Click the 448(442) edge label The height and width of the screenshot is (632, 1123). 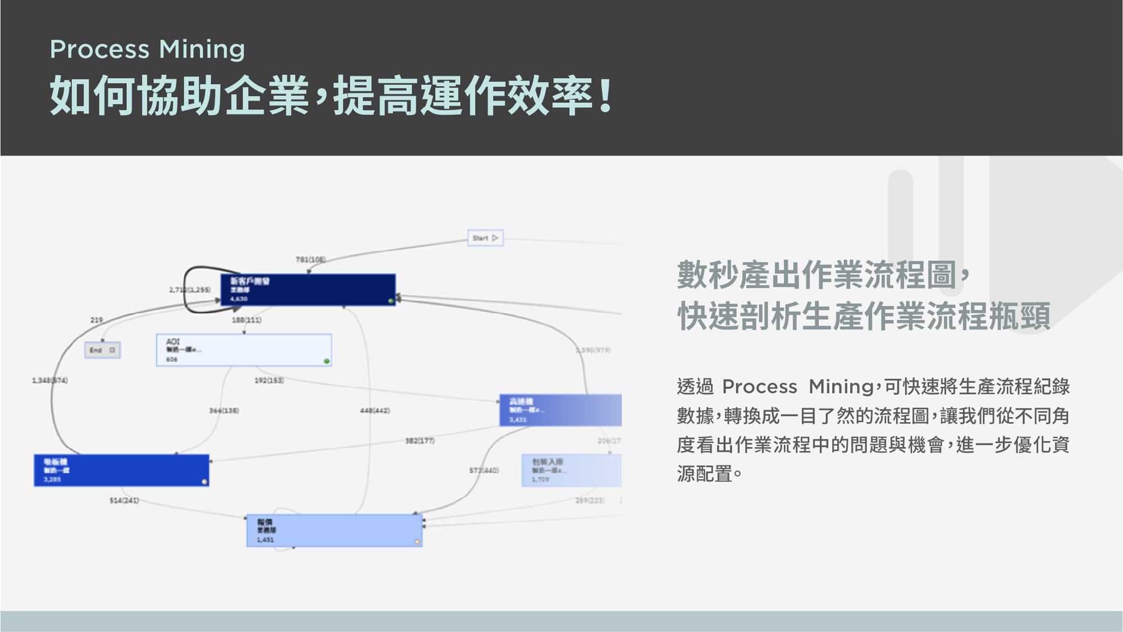click(375, 411)
